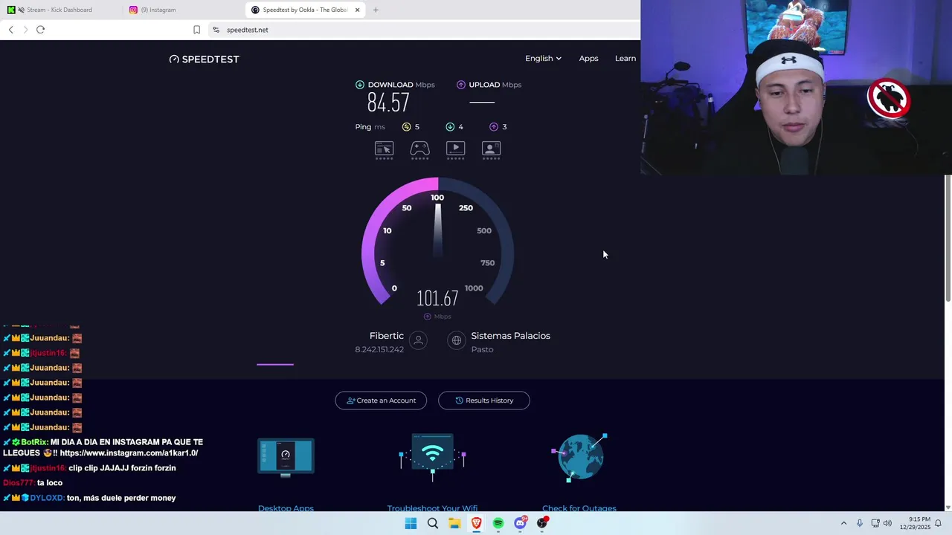Click the Sistemas Palacios server name
The width and height of the screenshot is (952, 535).
click(510, 336)
